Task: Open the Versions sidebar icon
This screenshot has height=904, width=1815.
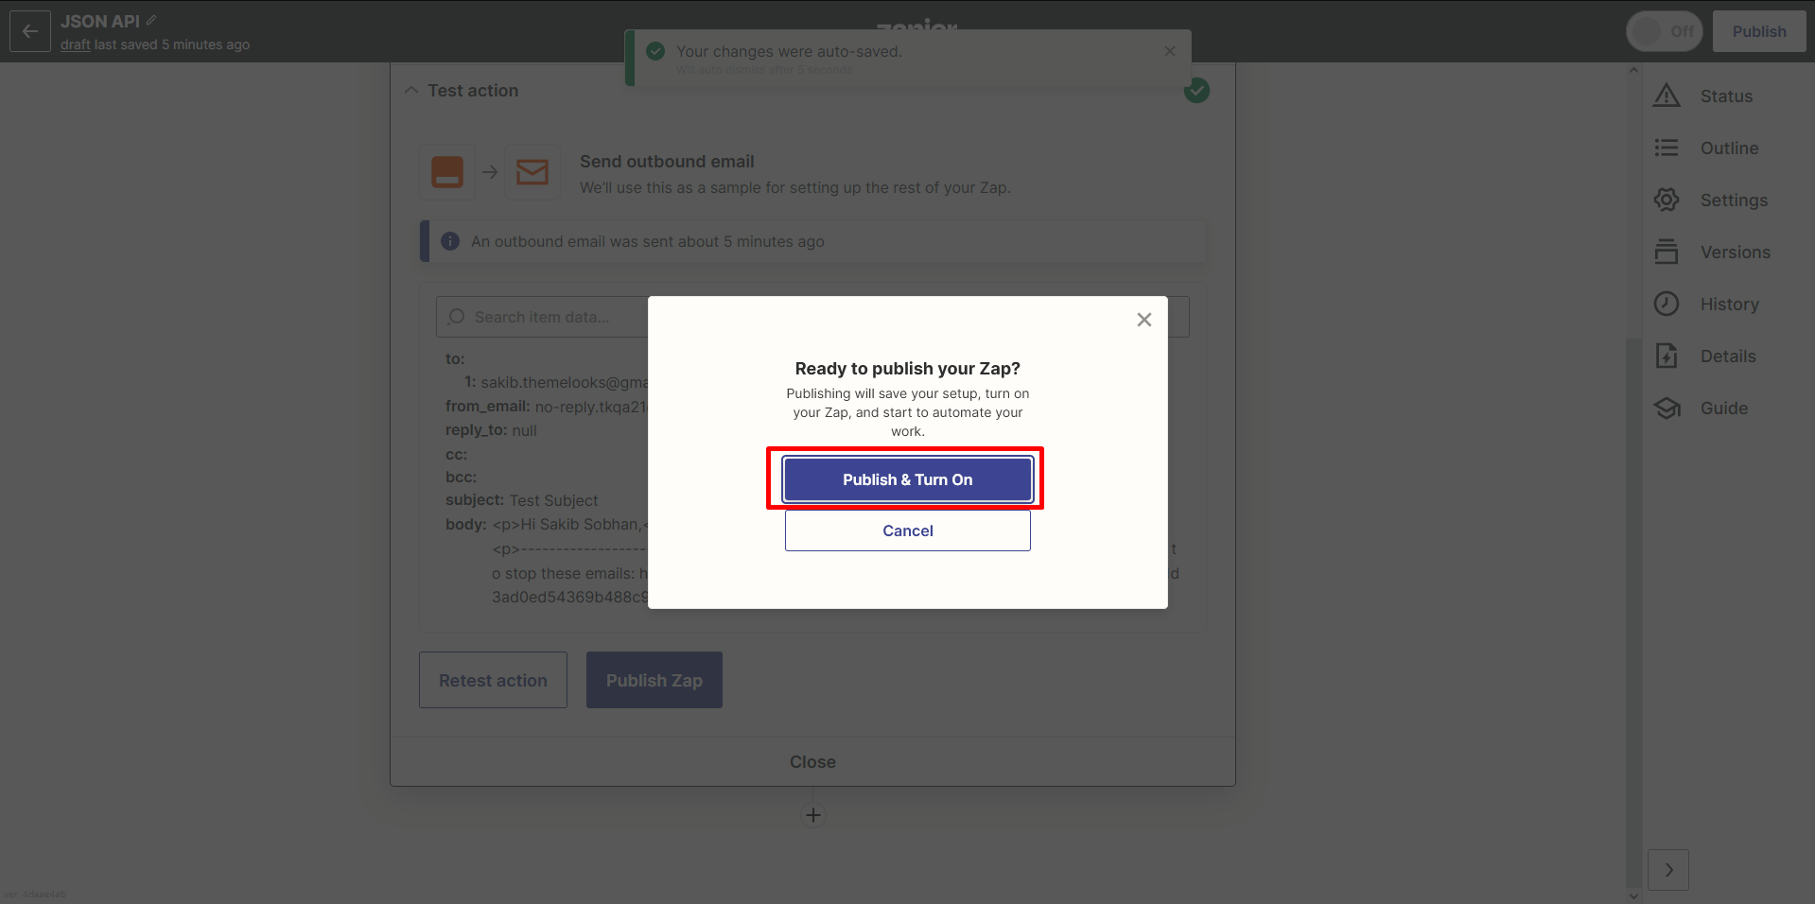Action: (x=1667, y=252)
